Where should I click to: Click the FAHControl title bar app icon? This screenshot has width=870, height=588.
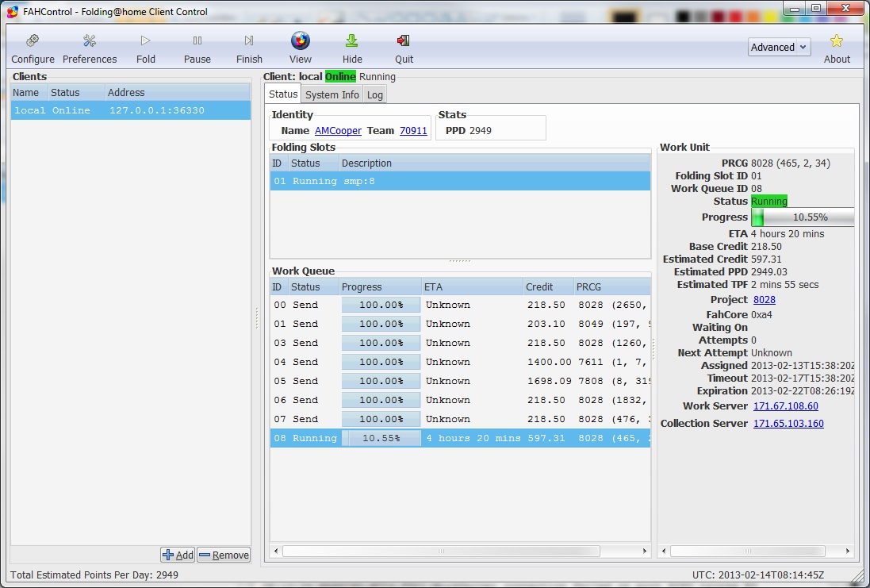click(x=12, y=11)
